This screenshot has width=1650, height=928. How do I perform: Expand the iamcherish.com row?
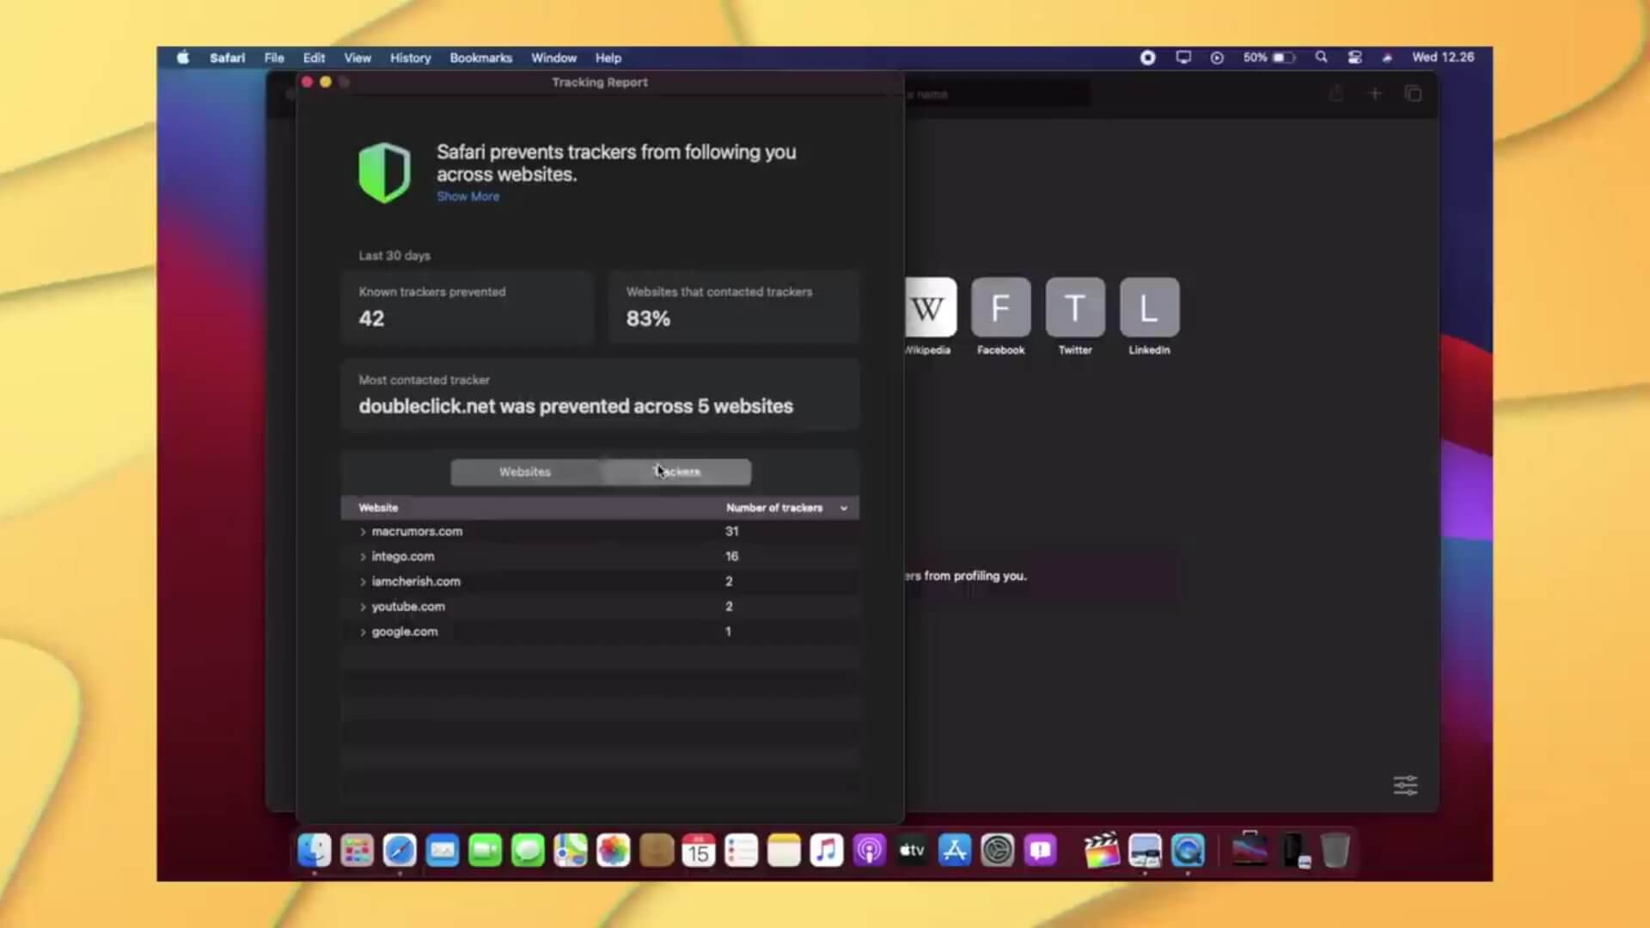tap(363, 582)
